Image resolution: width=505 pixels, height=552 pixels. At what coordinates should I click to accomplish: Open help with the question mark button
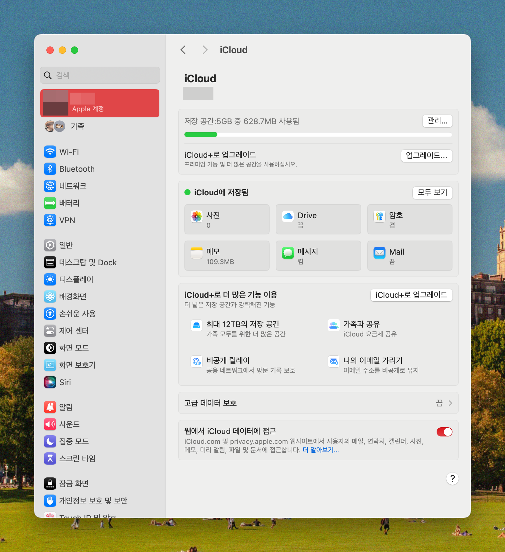pyautogui.click(x=452, y=479)
